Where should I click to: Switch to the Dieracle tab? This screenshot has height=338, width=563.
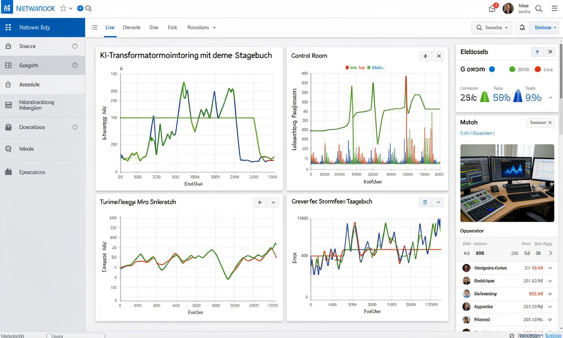(132, 27)
